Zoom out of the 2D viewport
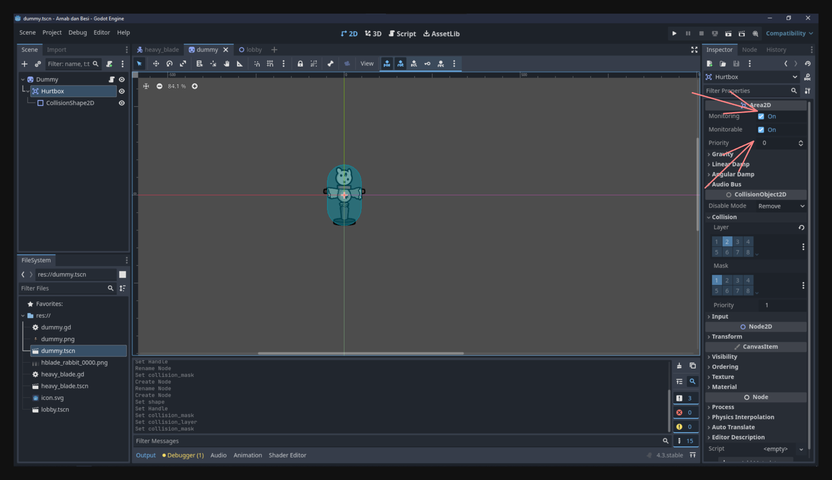832x480 pixels. tap(159, 86)
